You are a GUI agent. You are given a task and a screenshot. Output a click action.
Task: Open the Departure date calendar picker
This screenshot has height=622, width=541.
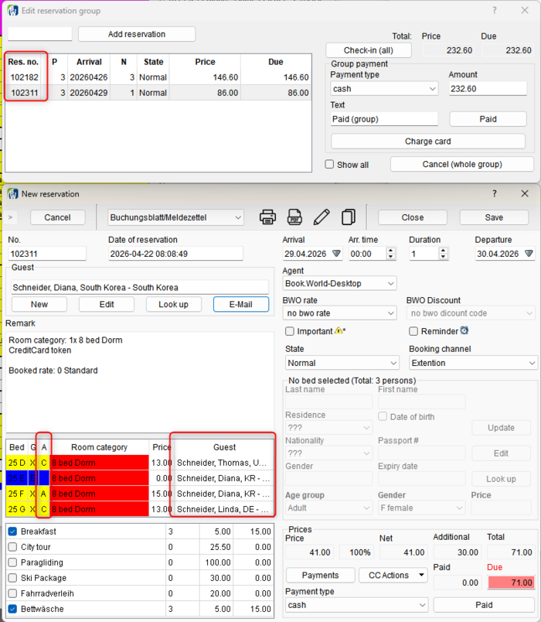pyautogui.click(x=529, y=253)
